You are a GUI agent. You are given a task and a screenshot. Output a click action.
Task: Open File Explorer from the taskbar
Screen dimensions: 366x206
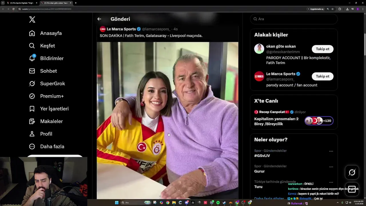[x=174, y=203]
